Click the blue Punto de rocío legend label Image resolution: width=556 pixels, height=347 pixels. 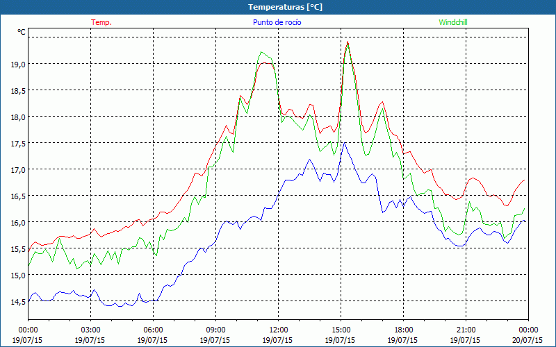(277, 22)
